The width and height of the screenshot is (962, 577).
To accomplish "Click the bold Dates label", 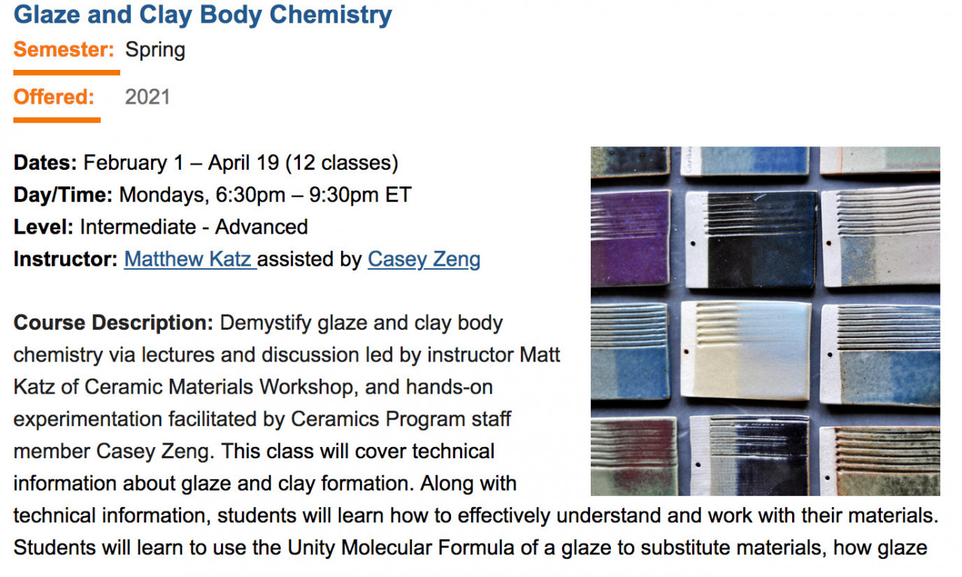I will 45,163.
